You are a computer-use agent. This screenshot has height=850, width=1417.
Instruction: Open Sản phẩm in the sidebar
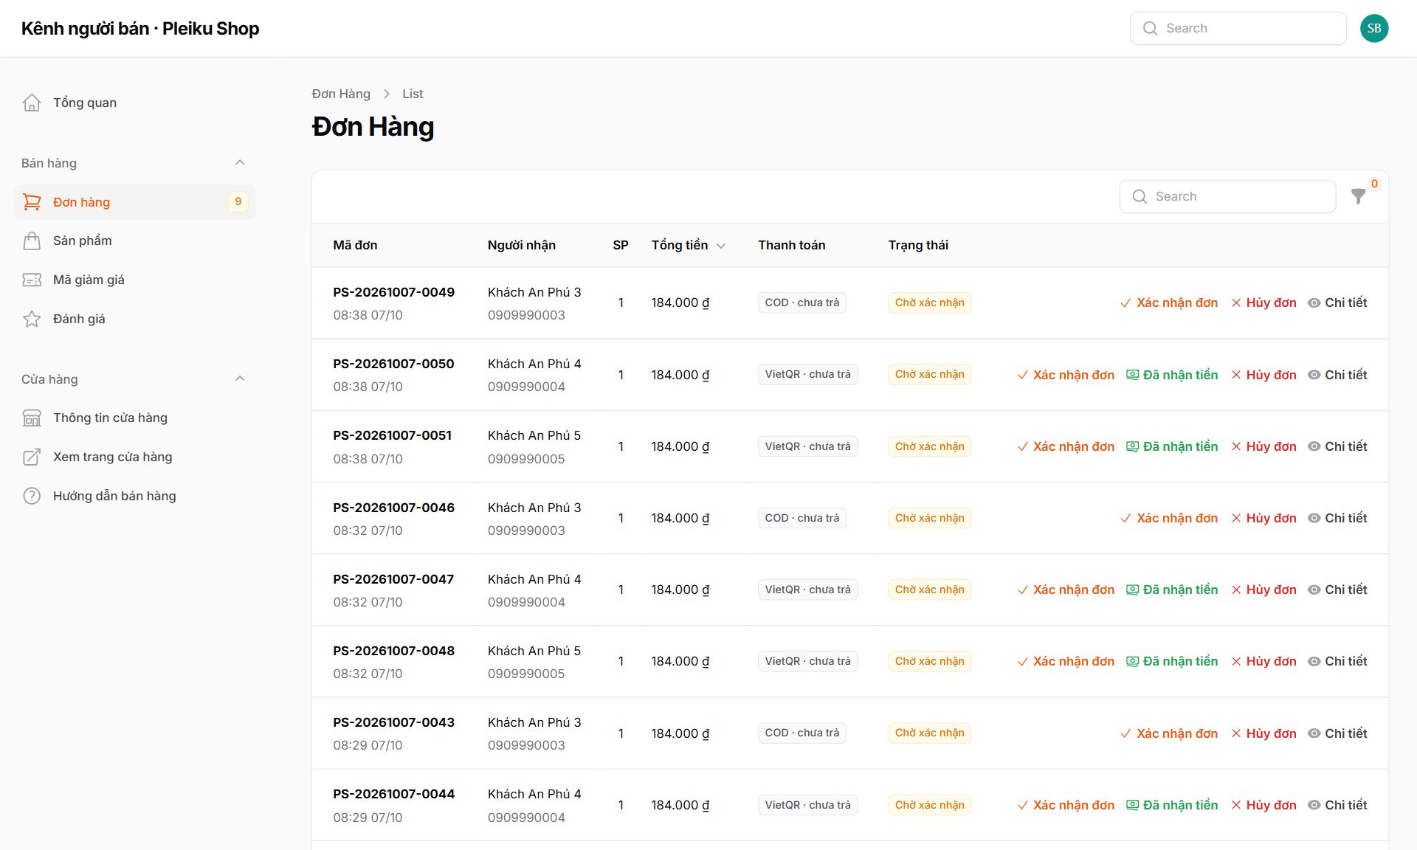(135, 241)
